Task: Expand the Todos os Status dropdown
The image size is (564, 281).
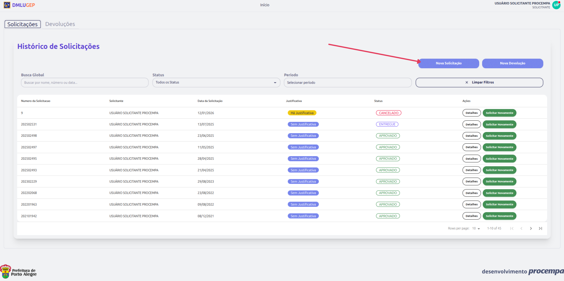Action: point(216,82)
